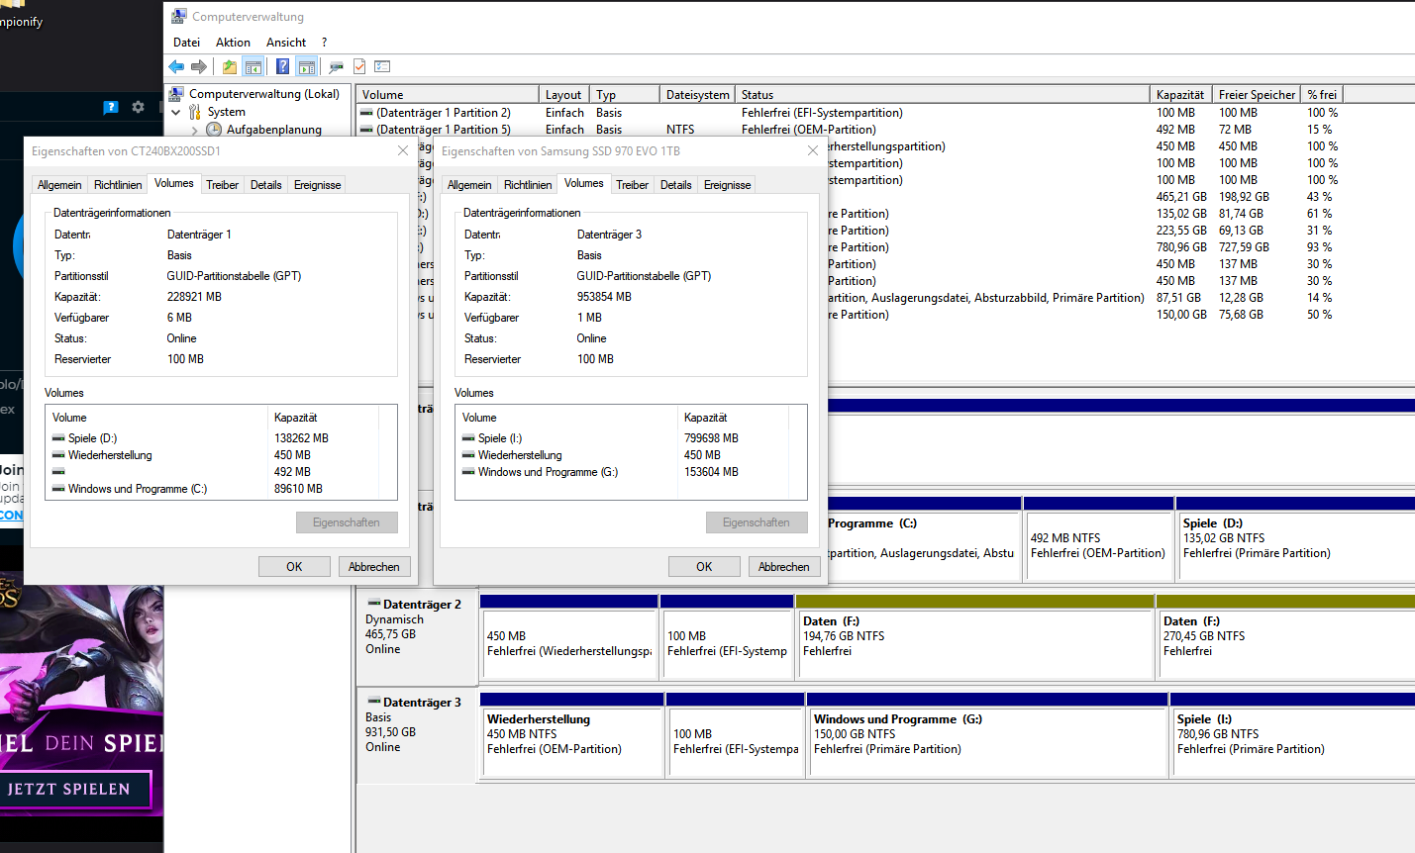1415x853 pixels.
Task: Click Eigenschaften button in Samsung SSD 970 dialog
Action: pyautogui.click(x=757, y=521)
